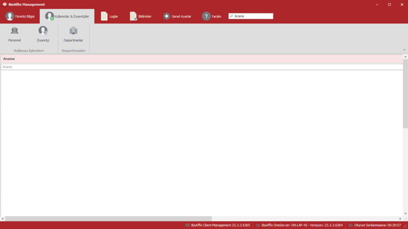Click the vertical scrollbar thumb
This screenshot has width=408, height=229.
coord(405,93)
